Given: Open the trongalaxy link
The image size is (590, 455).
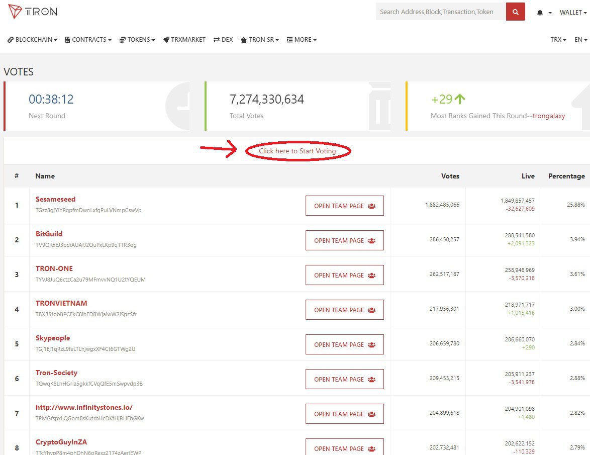Looking at the screenshot, I should click(543, 116).
